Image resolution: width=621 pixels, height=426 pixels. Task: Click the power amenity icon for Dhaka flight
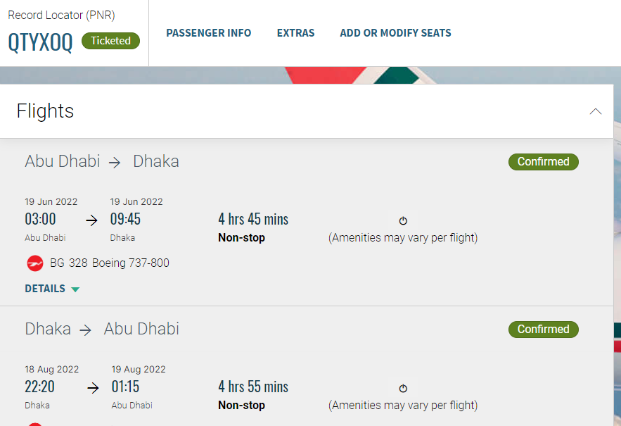(403, 388)
